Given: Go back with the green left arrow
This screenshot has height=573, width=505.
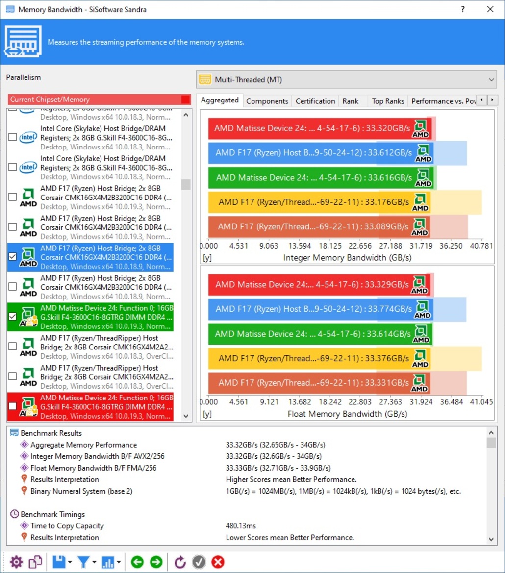Looking at the screenshot, I should tap(137, 562).
